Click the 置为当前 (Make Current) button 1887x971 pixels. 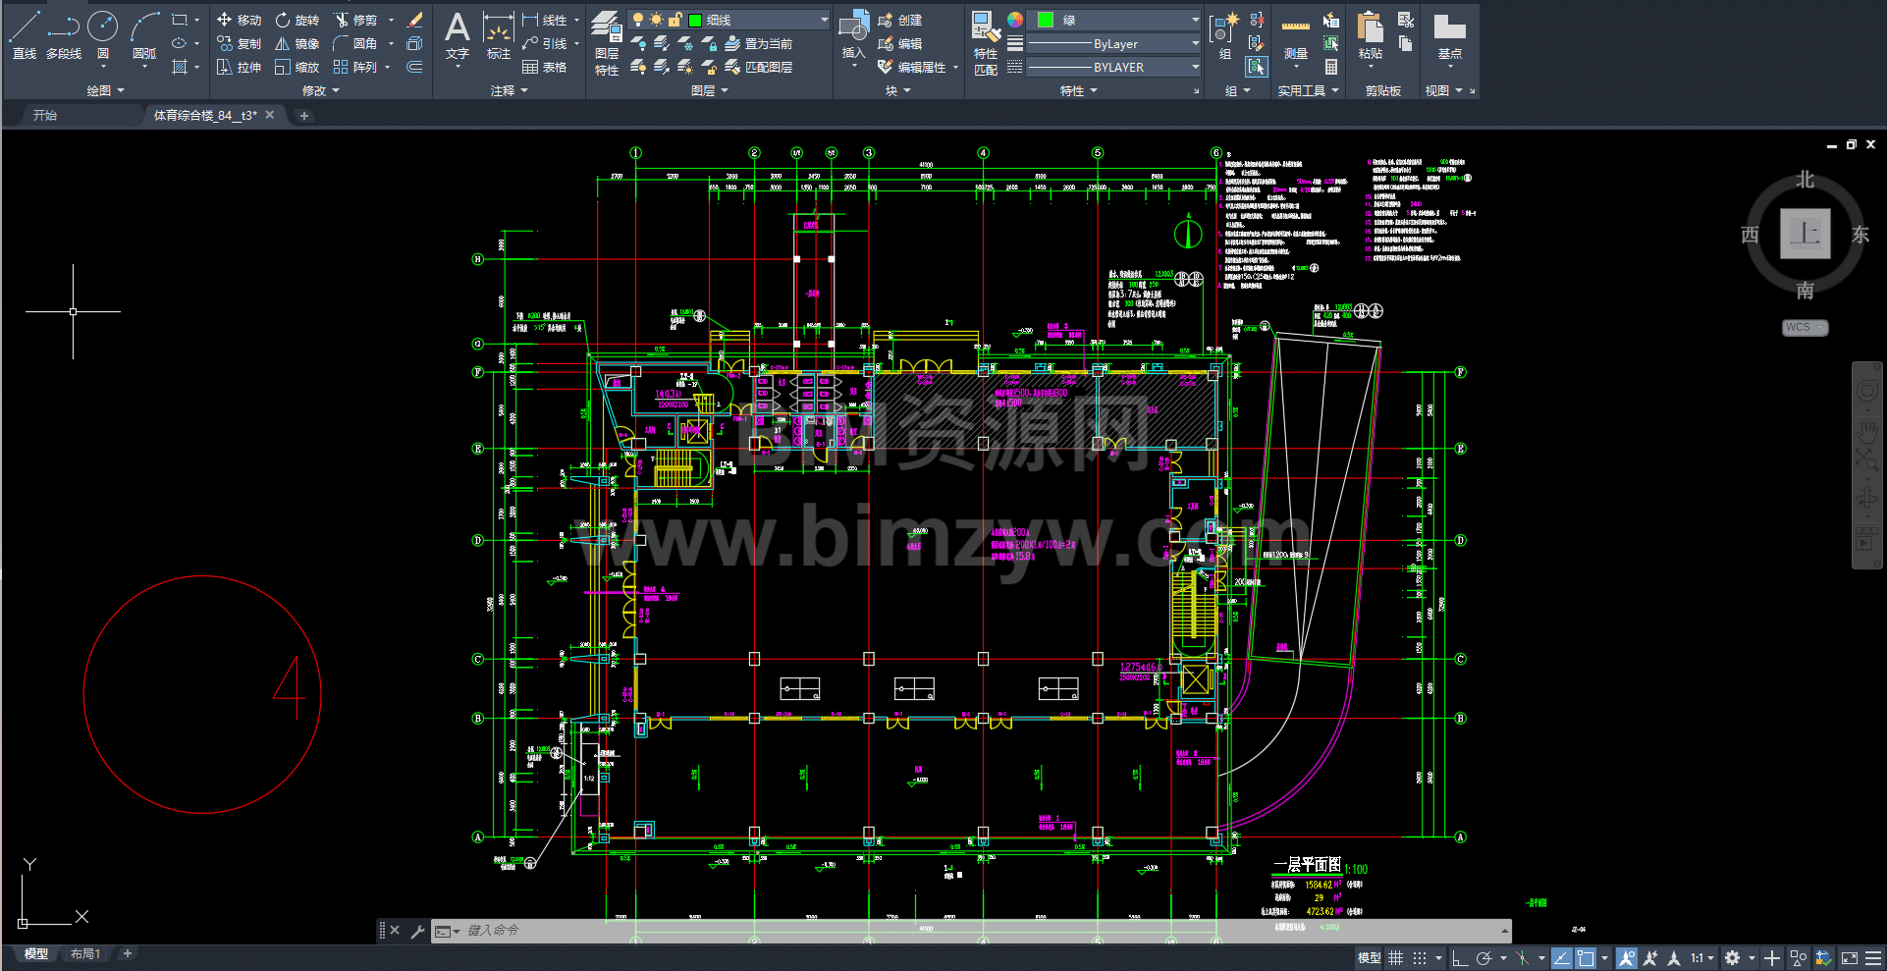coord(759,43)
